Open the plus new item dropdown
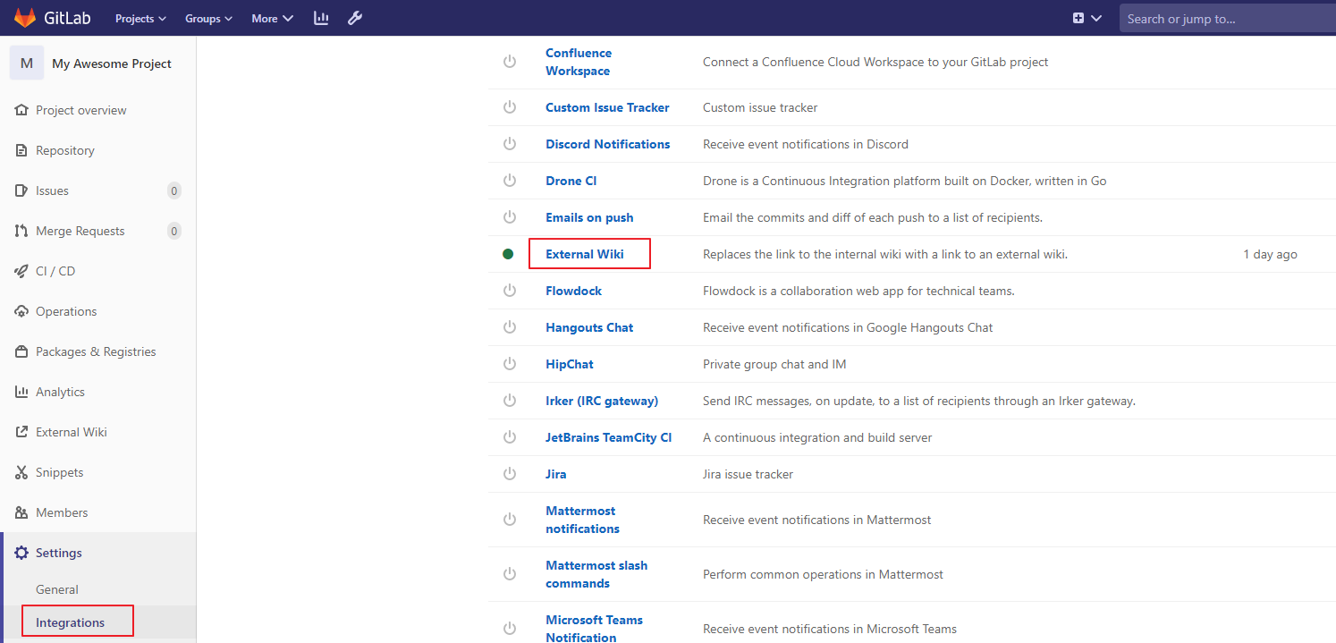This screenshot has width=1336, height=643. [x=1087, y=18]
